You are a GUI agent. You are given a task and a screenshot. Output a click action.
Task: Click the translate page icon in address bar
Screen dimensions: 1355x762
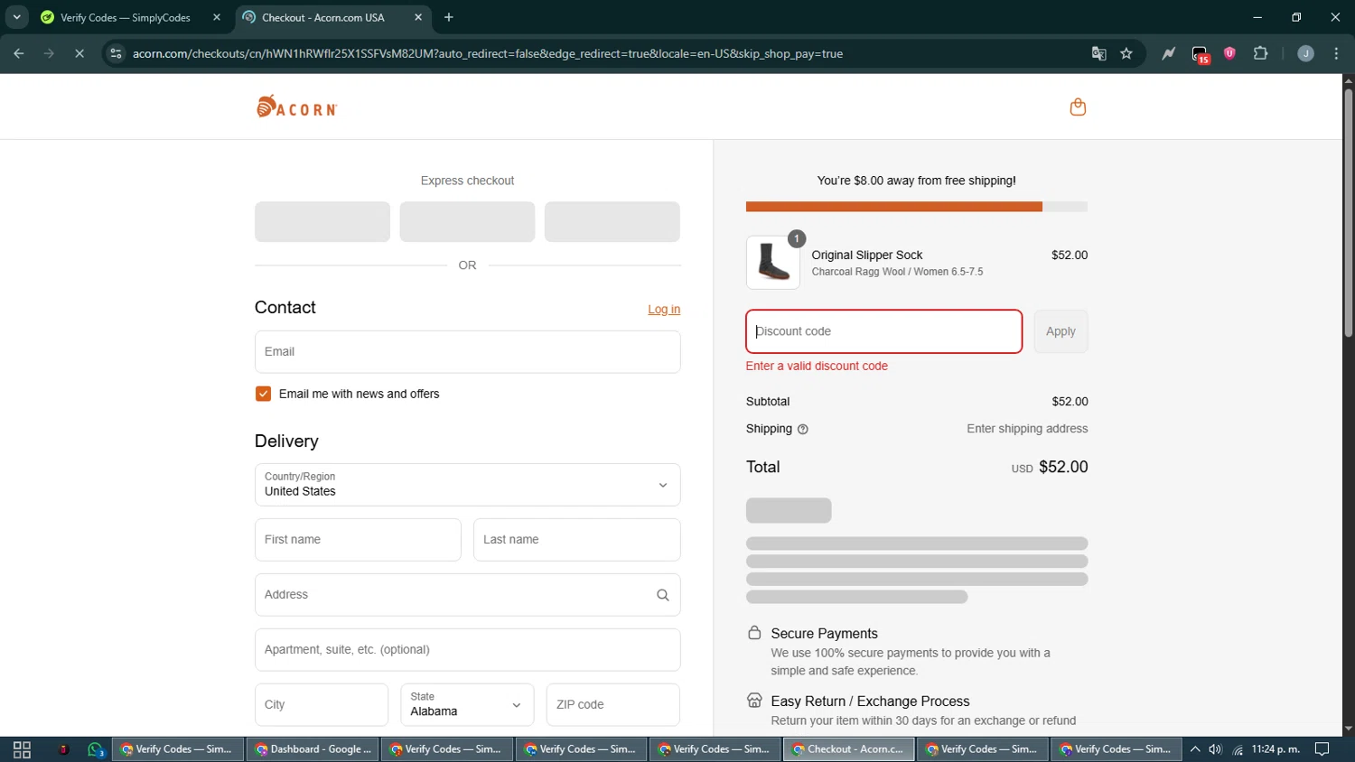[x=1098, y=54]
